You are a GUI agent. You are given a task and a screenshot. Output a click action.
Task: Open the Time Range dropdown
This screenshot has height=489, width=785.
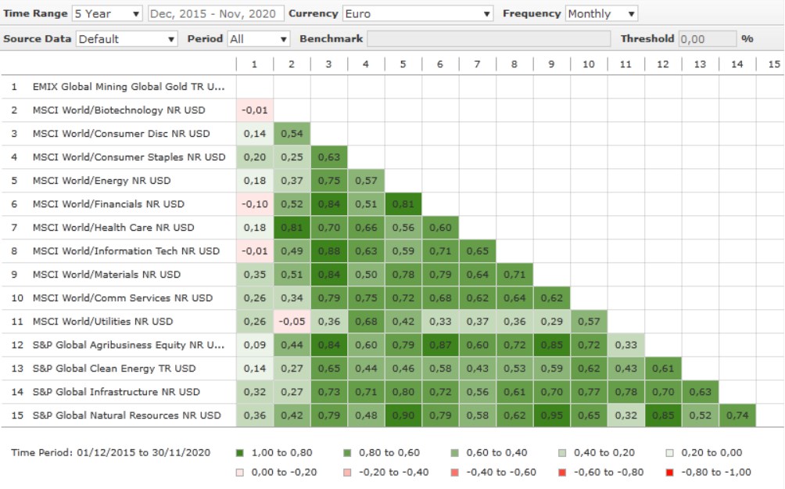click(x=107, y=13)
